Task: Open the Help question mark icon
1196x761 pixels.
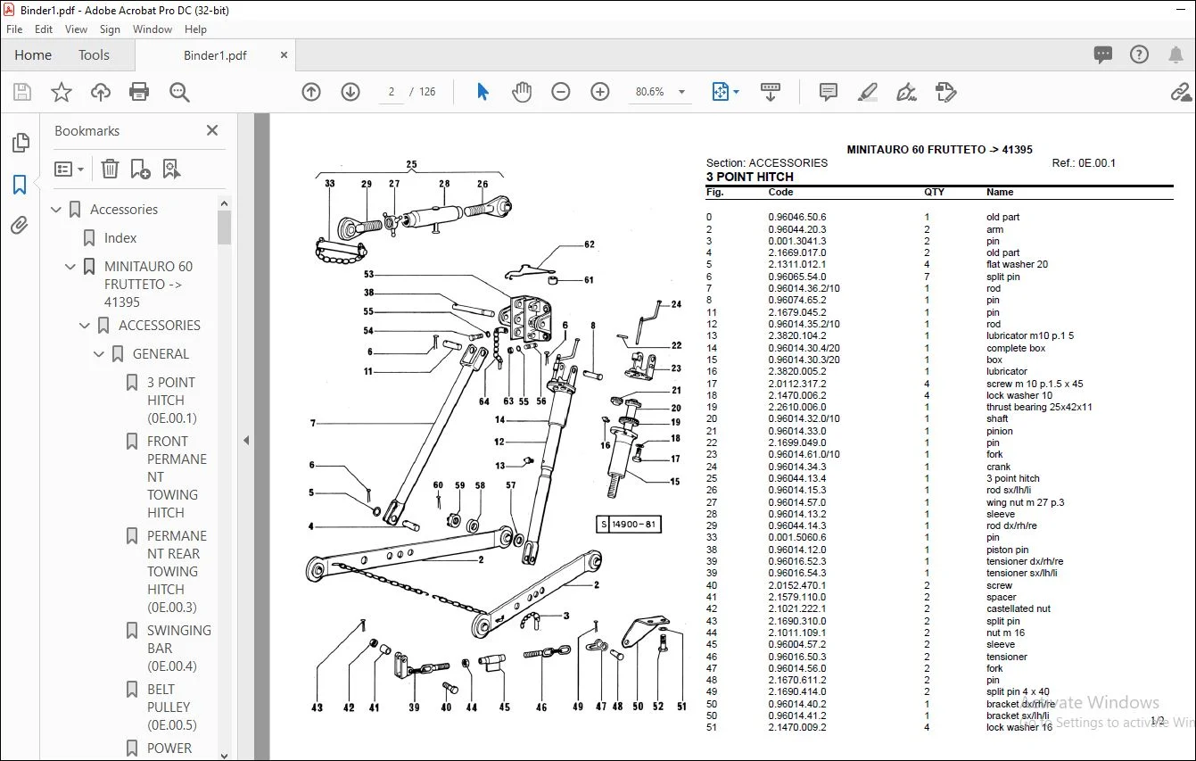Action: click(1139, 55)
